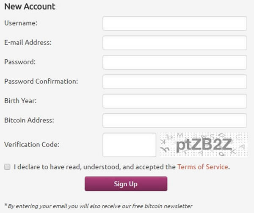
Task: Click the "Username:" label
Action: click(x=21, y=23)
